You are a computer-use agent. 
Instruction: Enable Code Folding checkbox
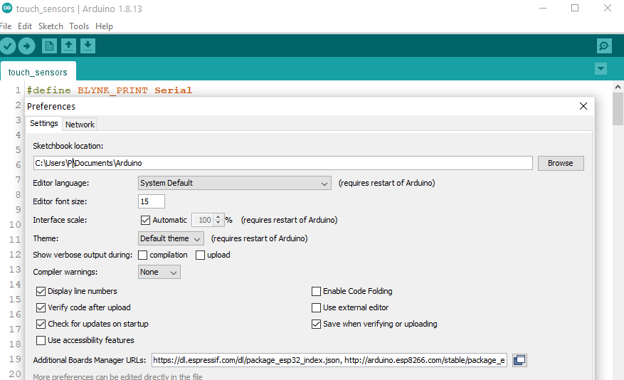click(316, 291)
